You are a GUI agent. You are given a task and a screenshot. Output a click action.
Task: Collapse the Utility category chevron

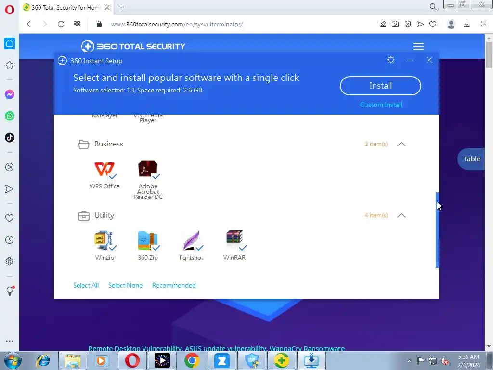[x=402, y=215]
